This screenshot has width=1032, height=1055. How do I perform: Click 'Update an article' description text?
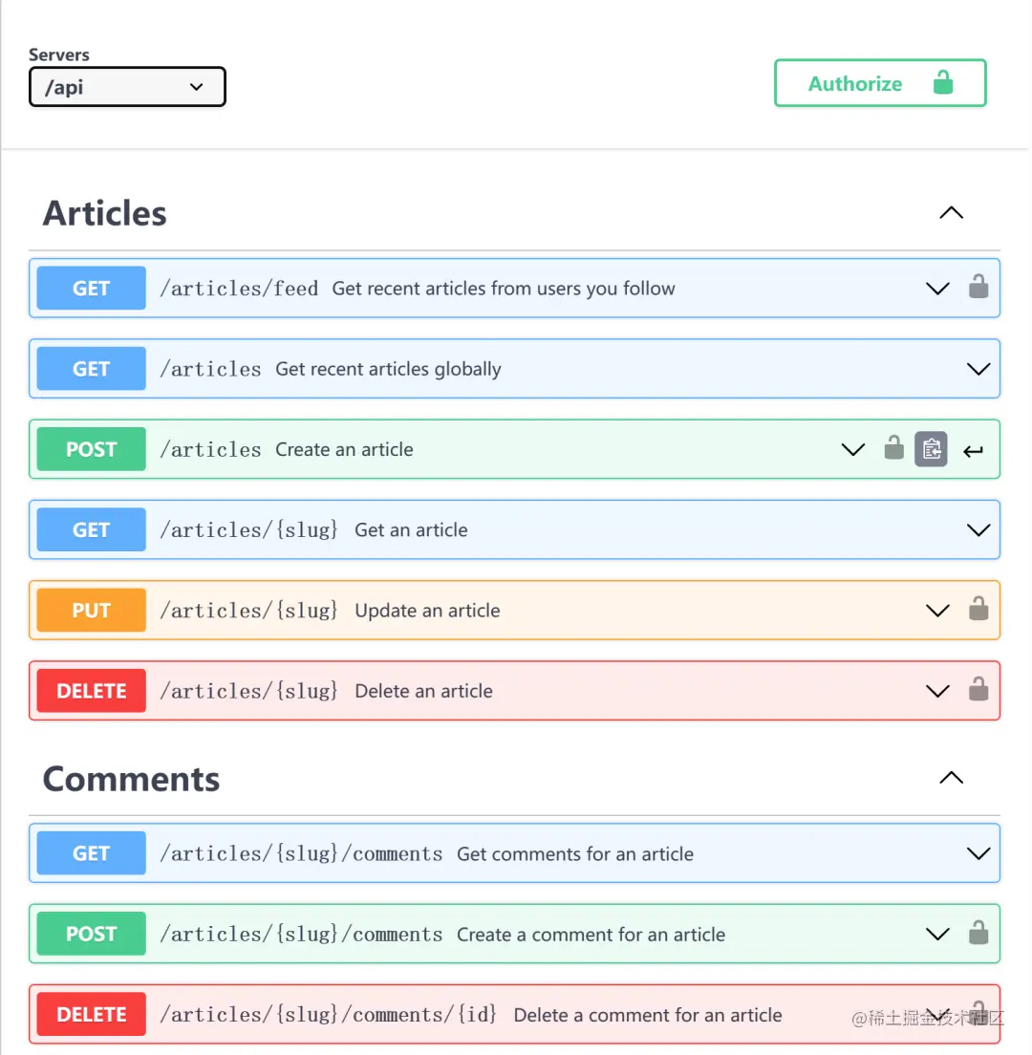[427, 611]
